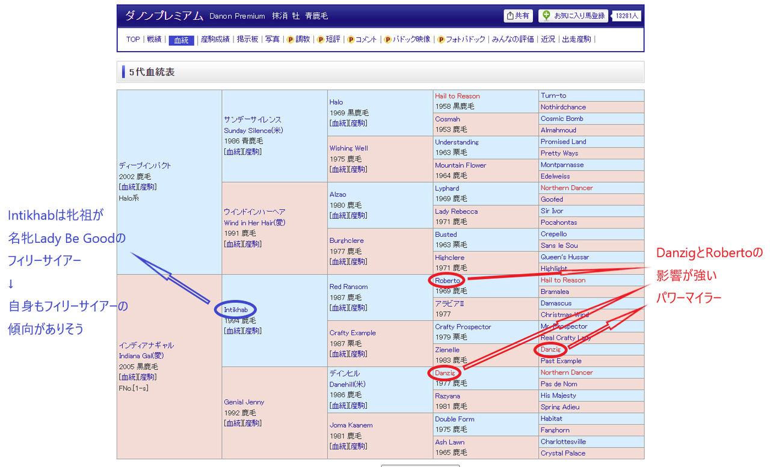
Task: Open Genial Jenny's [血統] link
Action: pos(233,423)
